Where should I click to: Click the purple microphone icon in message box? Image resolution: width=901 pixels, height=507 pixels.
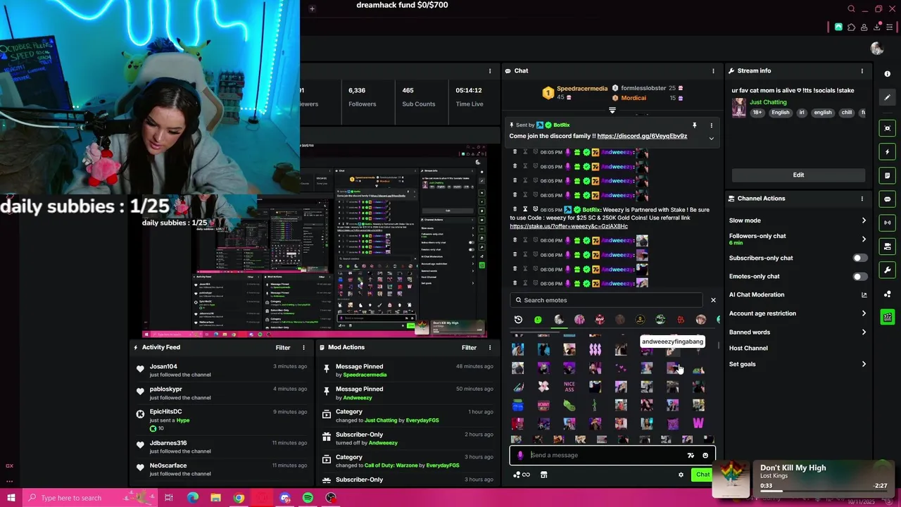(520, 456)
